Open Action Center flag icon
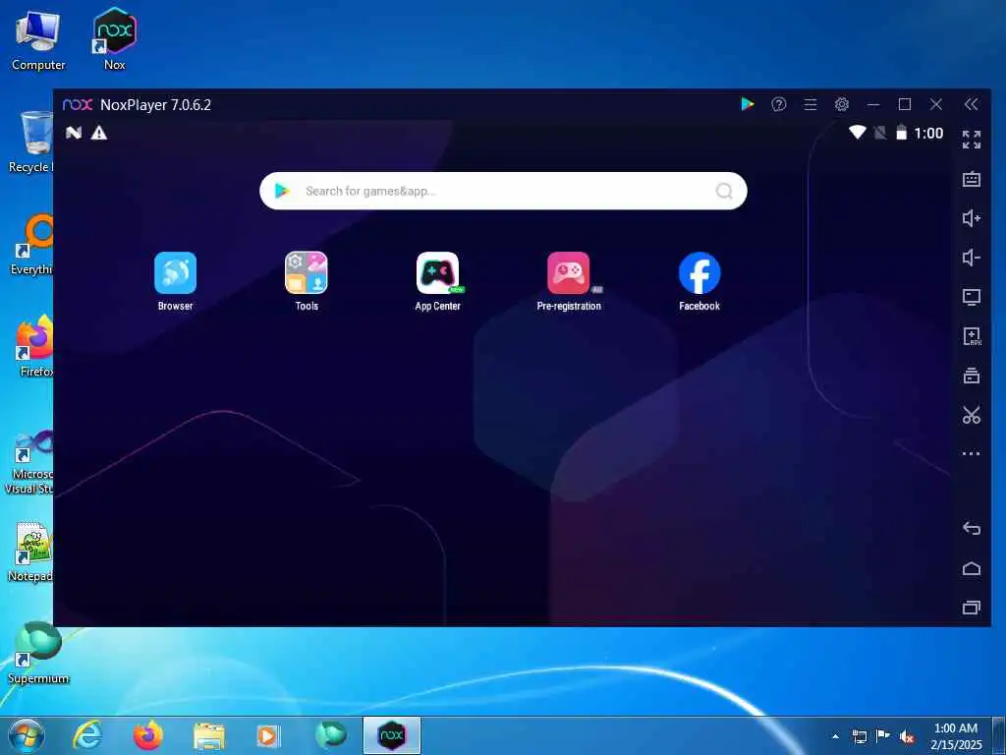Viewport: 1006px width, 755px height. 883,736
